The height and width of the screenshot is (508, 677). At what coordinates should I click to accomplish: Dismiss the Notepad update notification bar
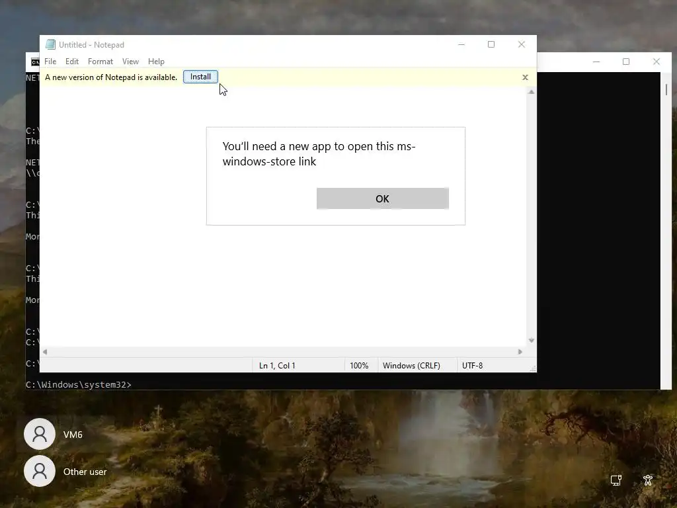click(525, 77)
